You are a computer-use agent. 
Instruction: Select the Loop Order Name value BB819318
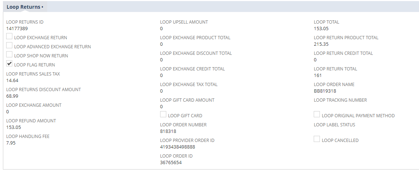tap(325, 91)
